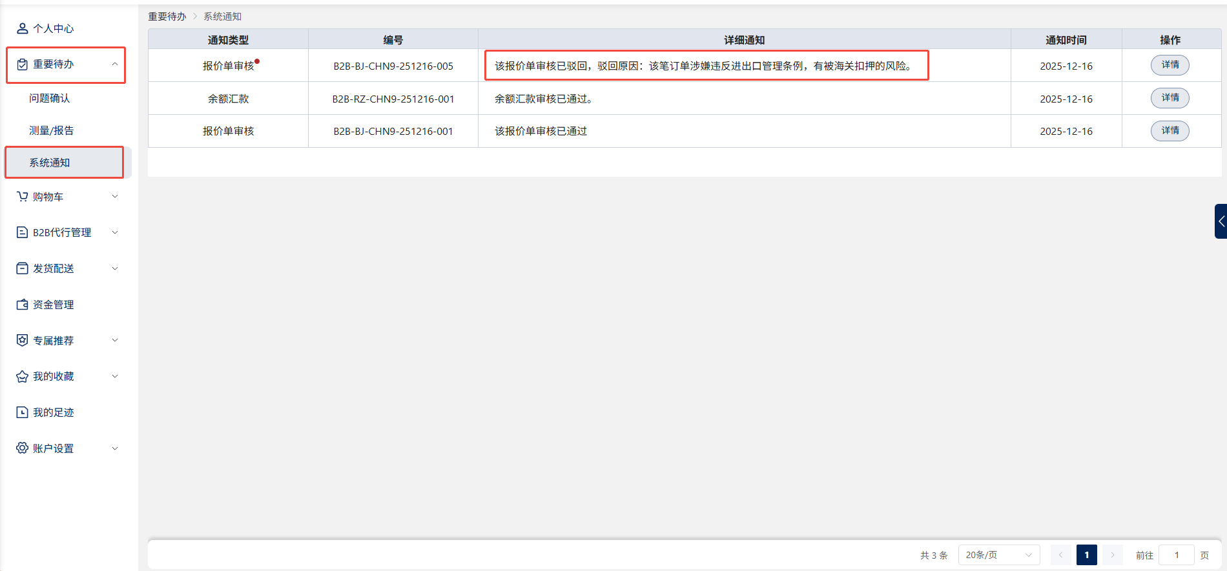This screenshot has height=571, width=1227.
Task: Click 详情 for B2B-BJ-CHN9-251216-001
Action: 1170,131
